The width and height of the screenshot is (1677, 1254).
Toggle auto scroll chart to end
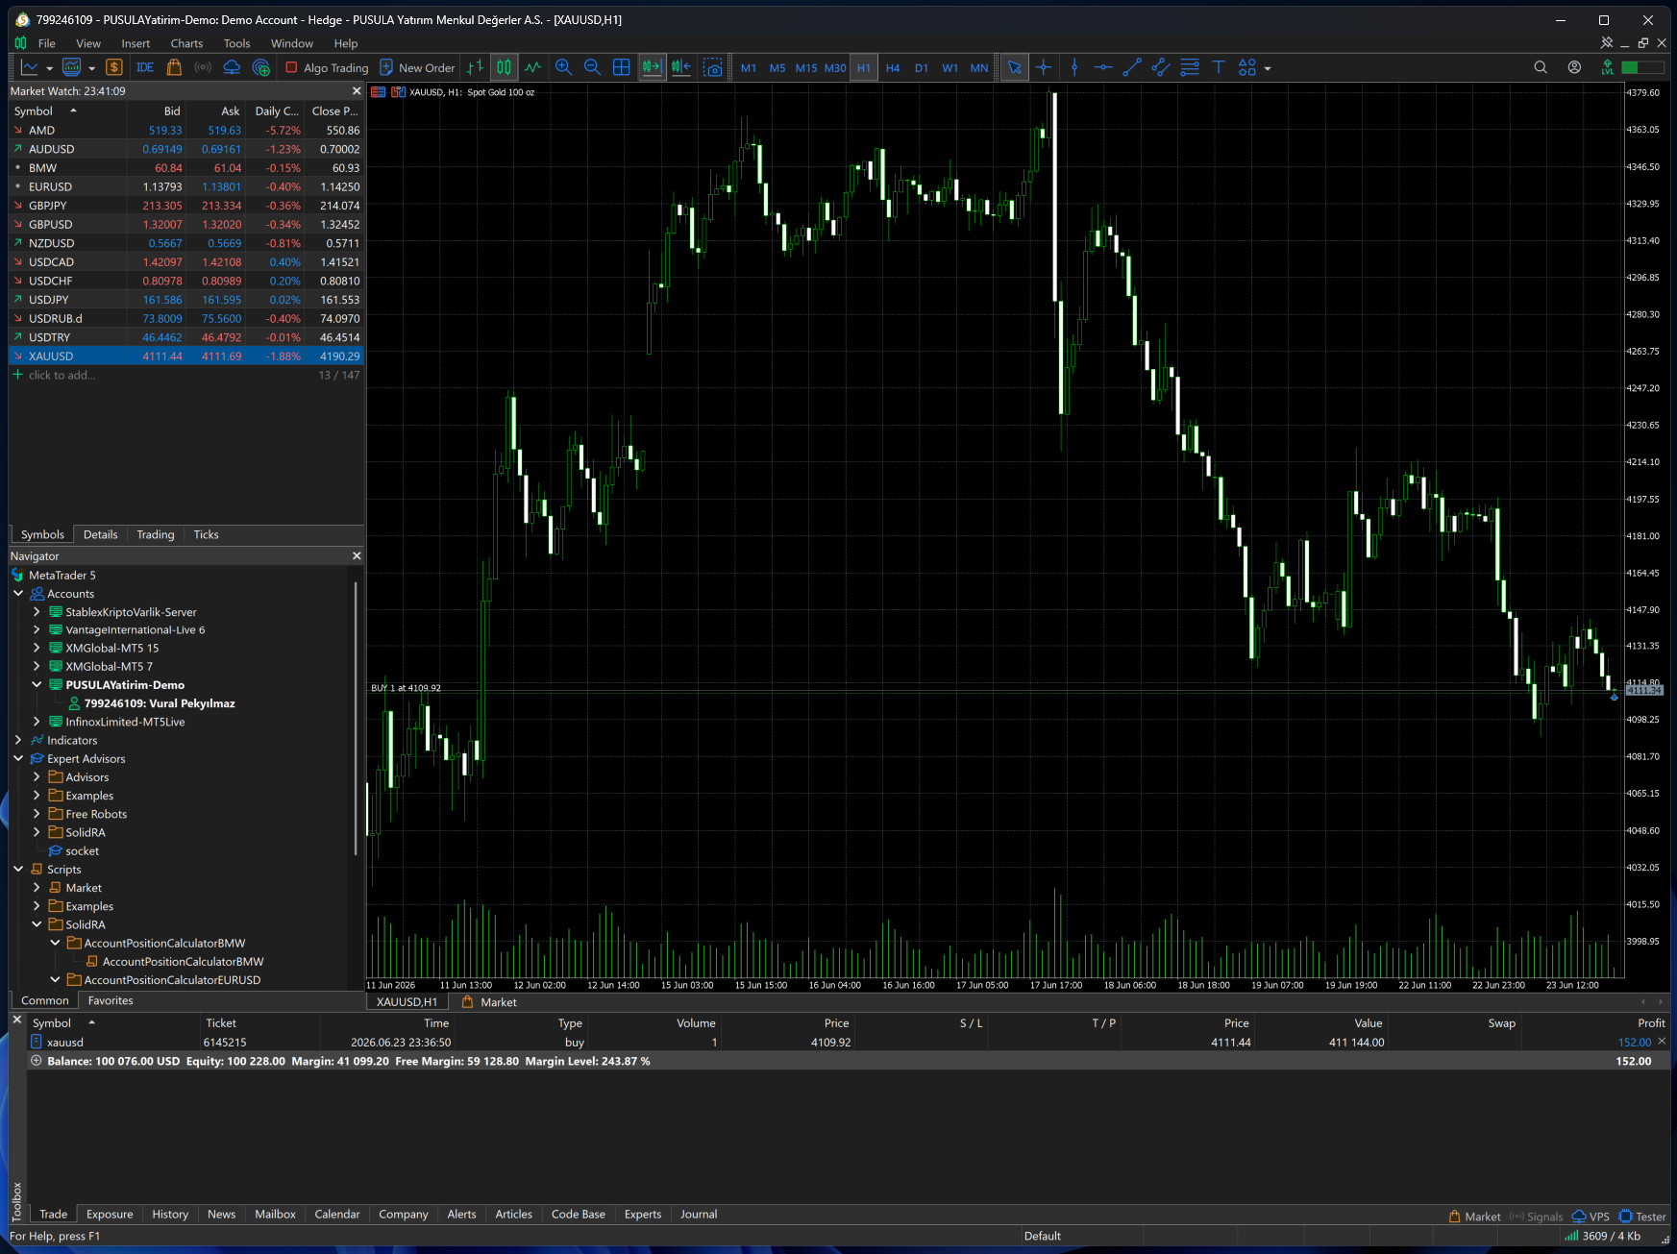(x=652, y=67)
